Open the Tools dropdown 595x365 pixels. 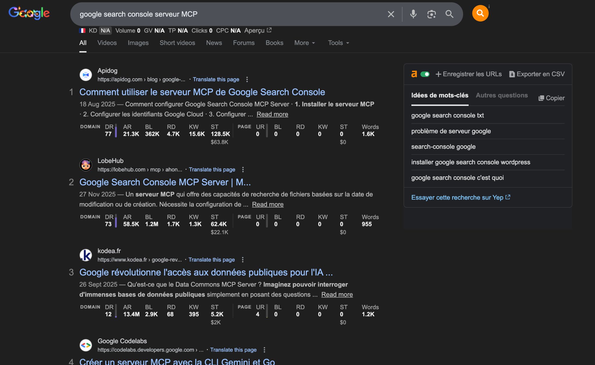[338, 43]
